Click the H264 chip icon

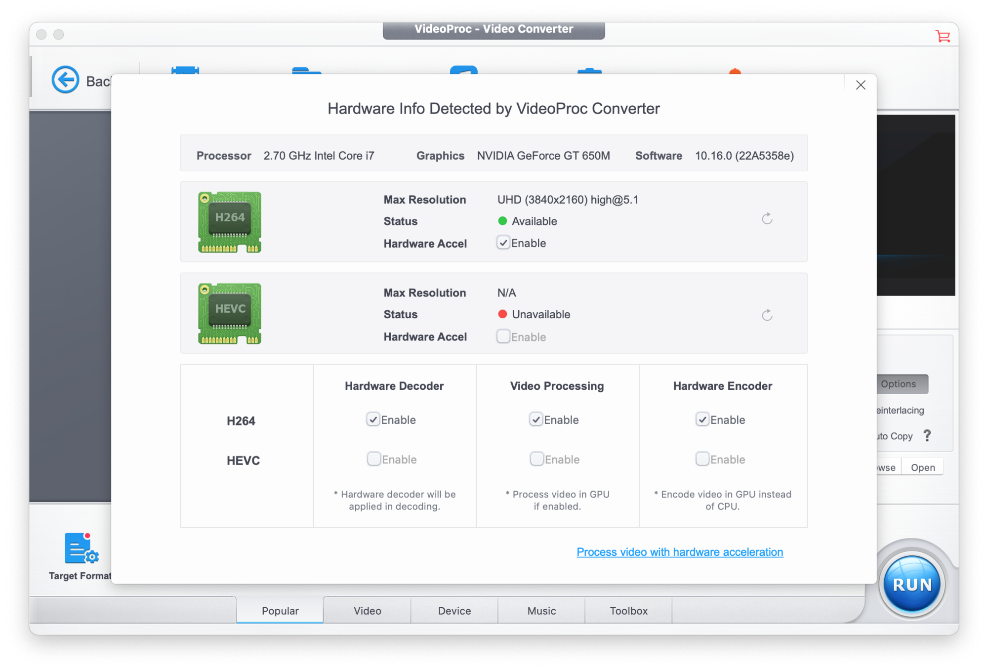[x=230, y=222]
